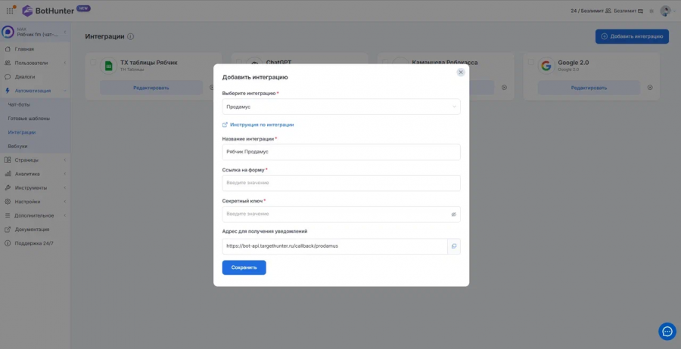Viewport: 681px width, 349px height.
Task: Edit the ТХ таблицы Рябчик integration
Action: 151,88
